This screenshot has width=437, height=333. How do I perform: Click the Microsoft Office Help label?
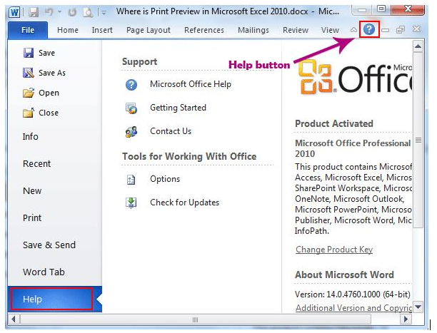point(191,84)
